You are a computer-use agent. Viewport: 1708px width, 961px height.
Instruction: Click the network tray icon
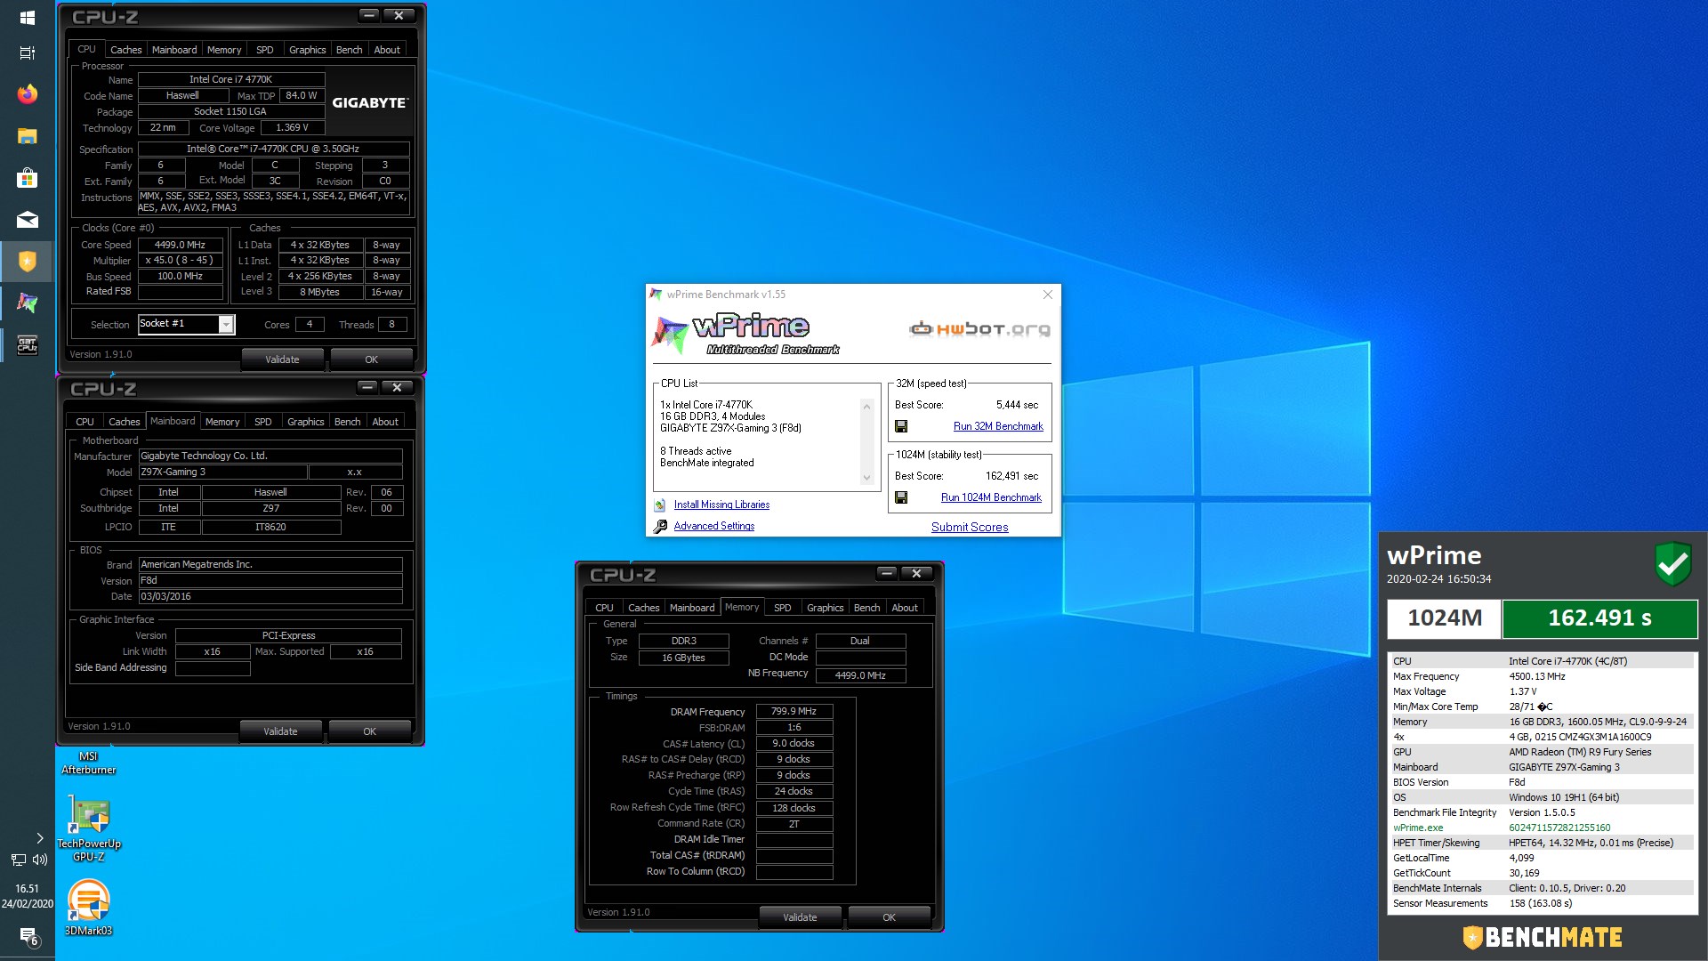point(18,860)
